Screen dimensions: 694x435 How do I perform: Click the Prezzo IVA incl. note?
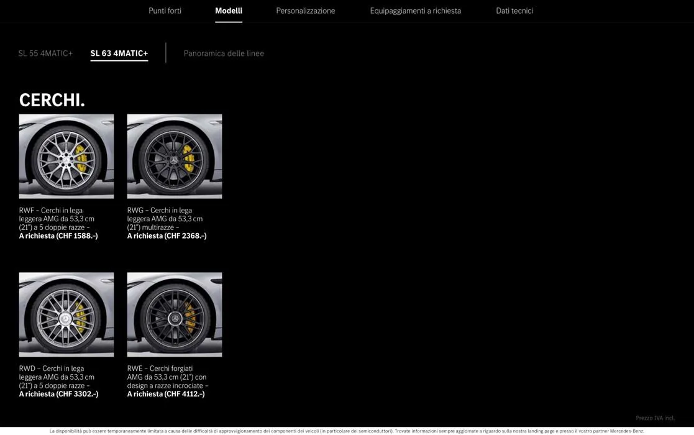[655, 418]
